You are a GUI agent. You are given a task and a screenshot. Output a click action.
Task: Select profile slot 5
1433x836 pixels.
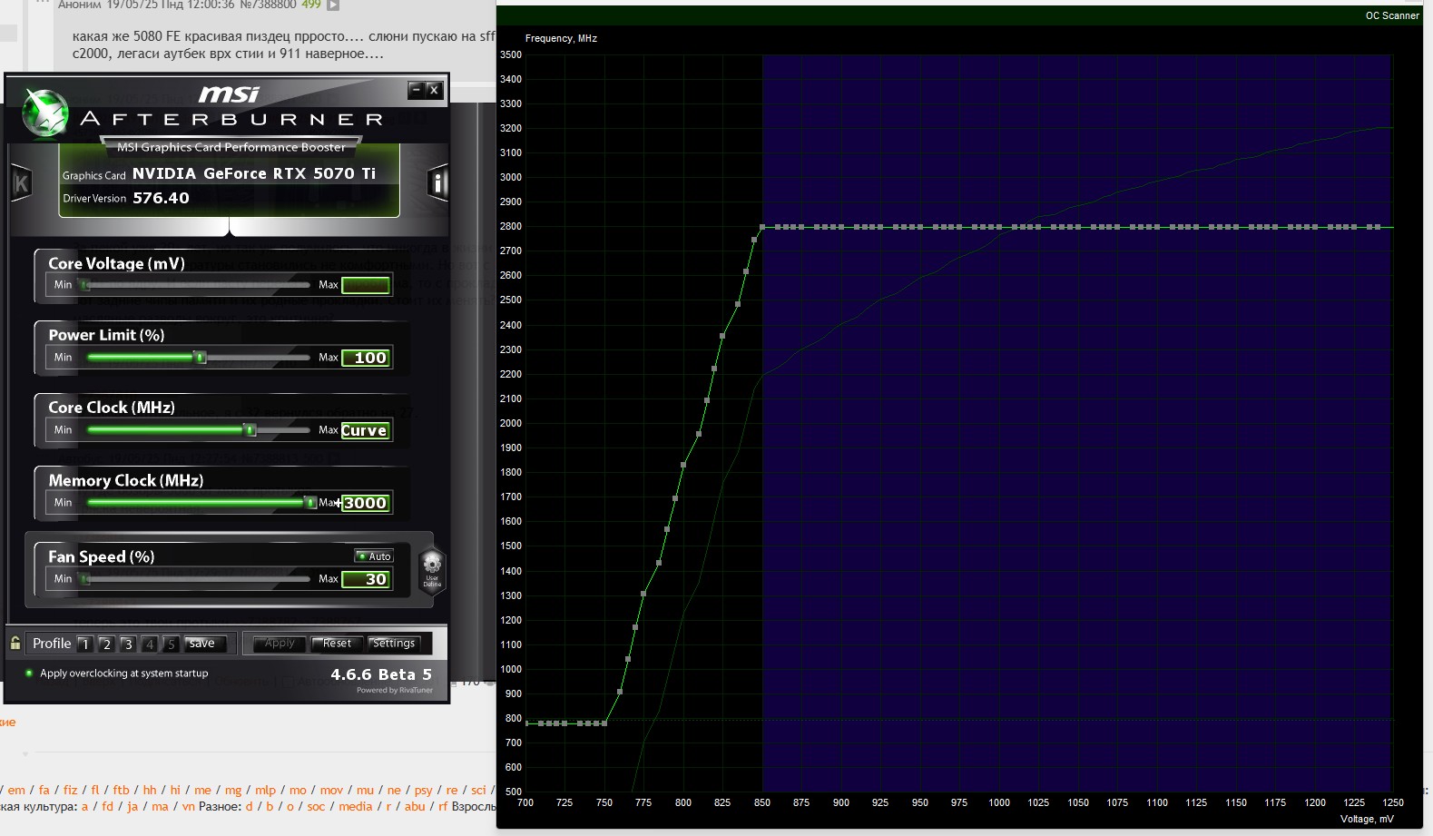pos(171,644)
